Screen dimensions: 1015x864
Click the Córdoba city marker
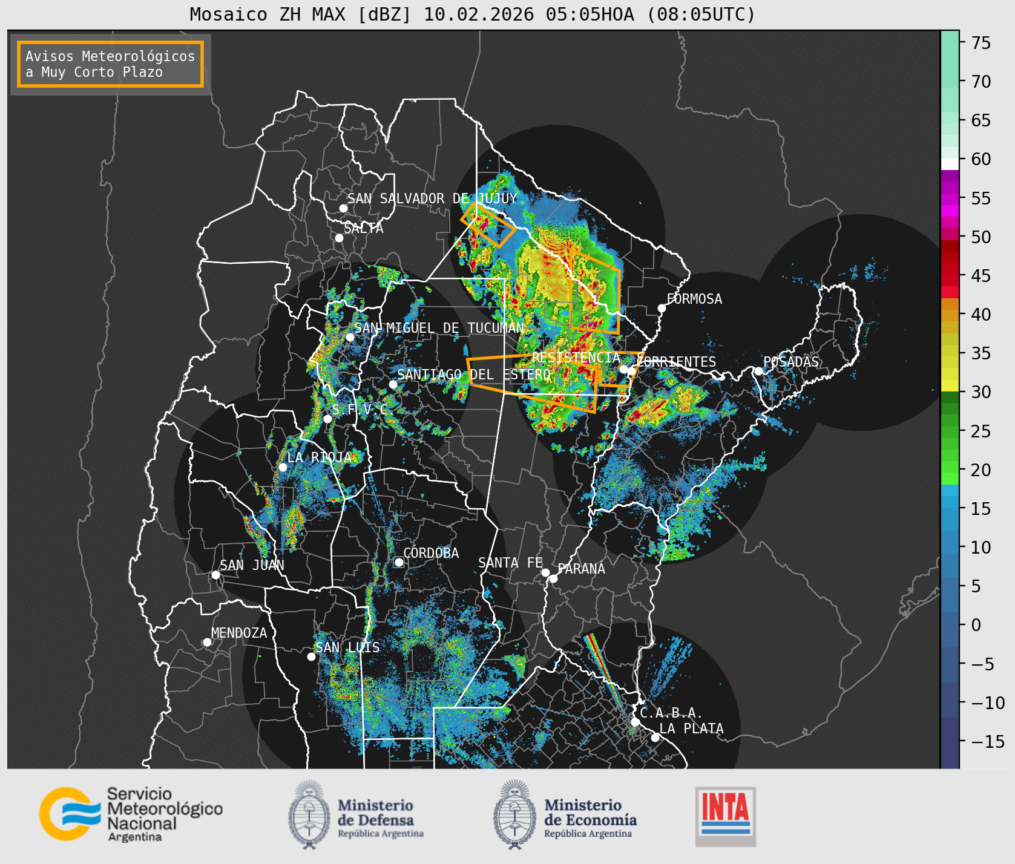tap(399, 562)
